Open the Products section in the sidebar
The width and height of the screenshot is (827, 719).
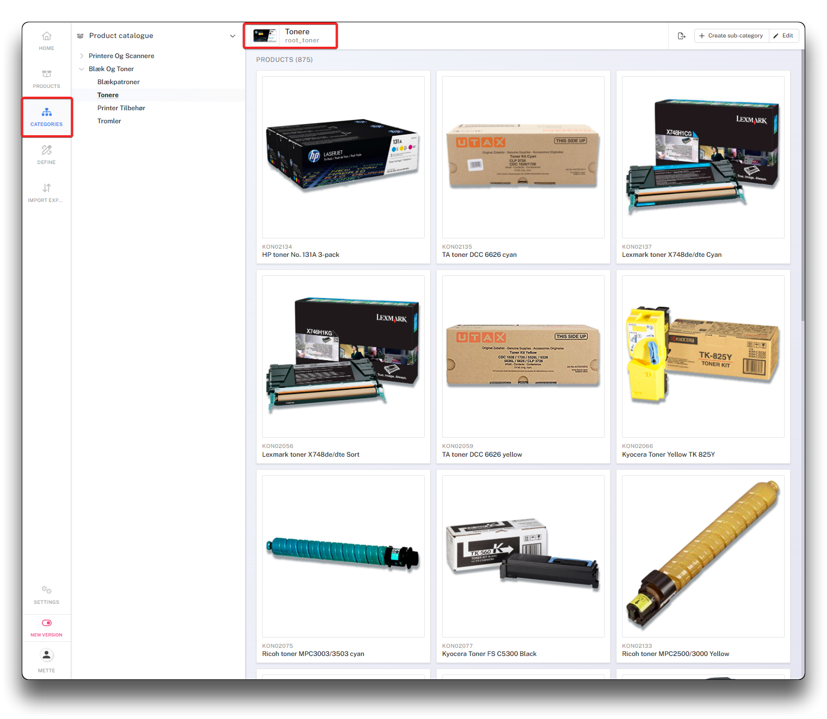(46, 79)
